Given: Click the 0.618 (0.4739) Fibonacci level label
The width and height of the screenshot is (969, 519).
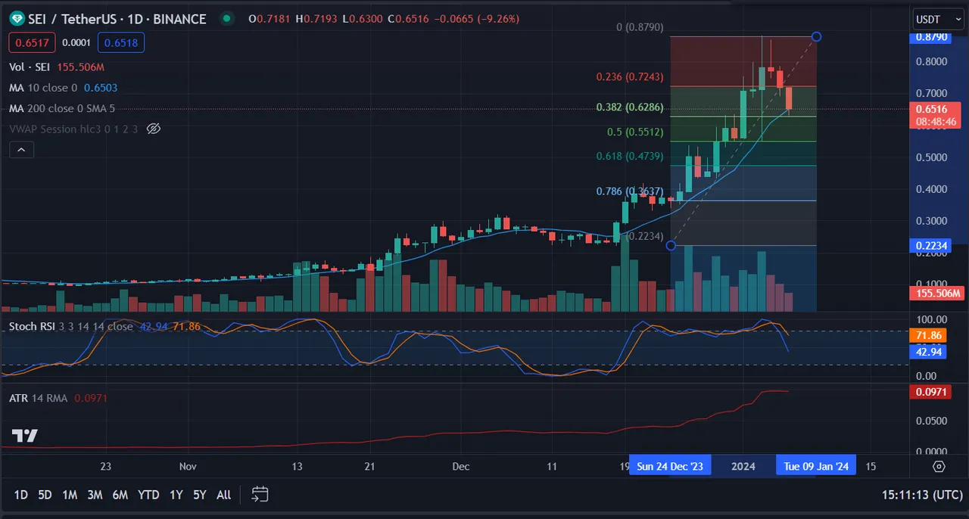Looking at the screenshot, I should (630, 156).
